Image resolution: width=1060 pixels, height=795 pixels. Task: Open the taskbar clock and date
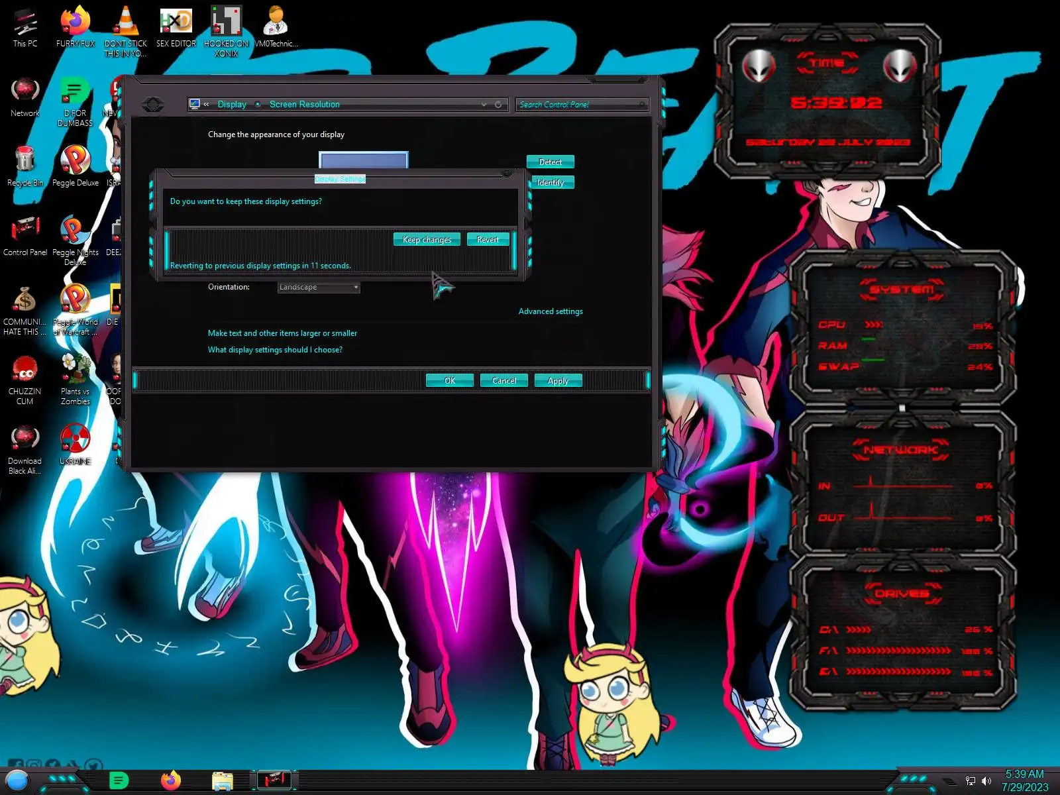[1025, 780]
